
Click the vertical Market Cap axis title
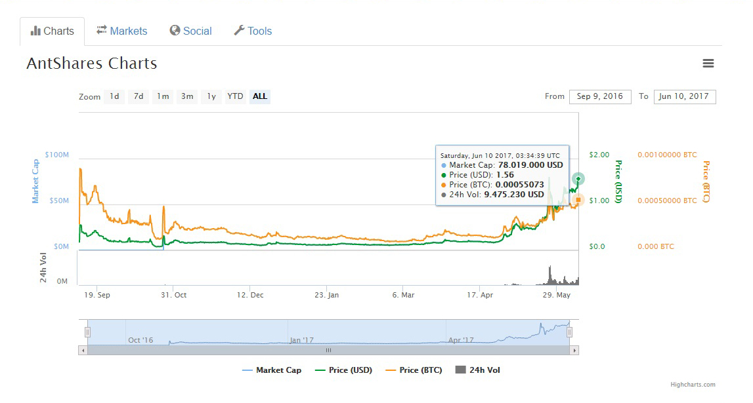coord(35,181)
